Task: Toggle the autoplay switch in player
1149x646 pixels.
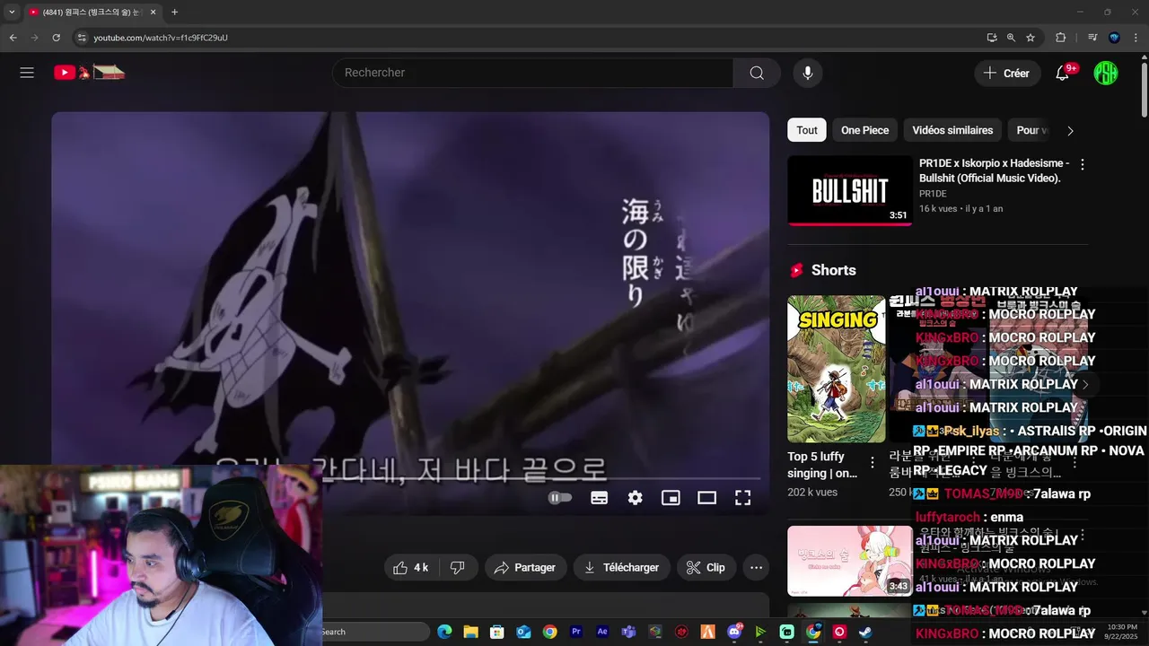Action: [x=559, y=497]
